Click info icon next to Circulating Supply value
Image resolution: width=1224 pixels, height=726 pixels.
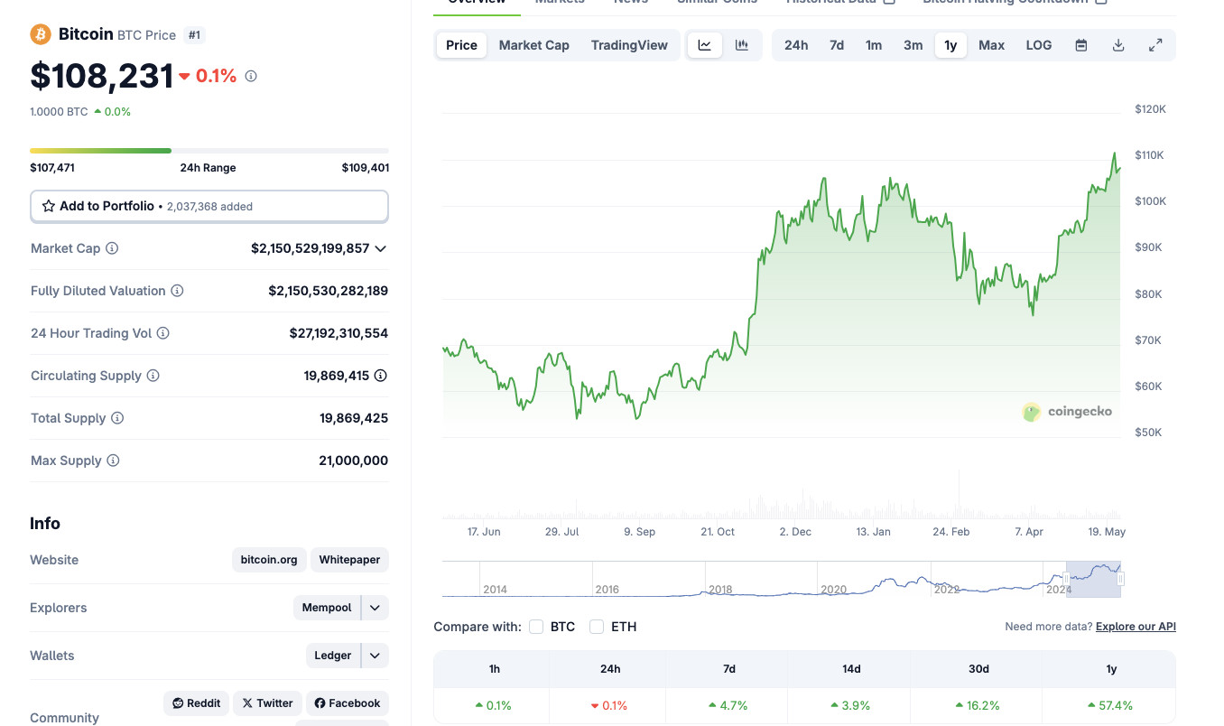click(x=381, y=376)
